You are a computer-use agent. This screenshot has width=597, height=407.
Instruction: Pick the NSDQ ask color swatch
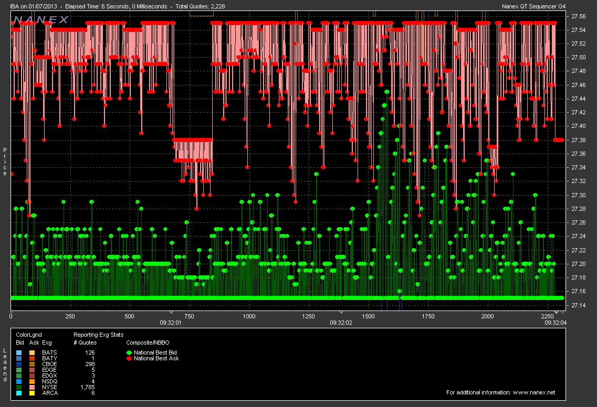(x=32, y=381)
